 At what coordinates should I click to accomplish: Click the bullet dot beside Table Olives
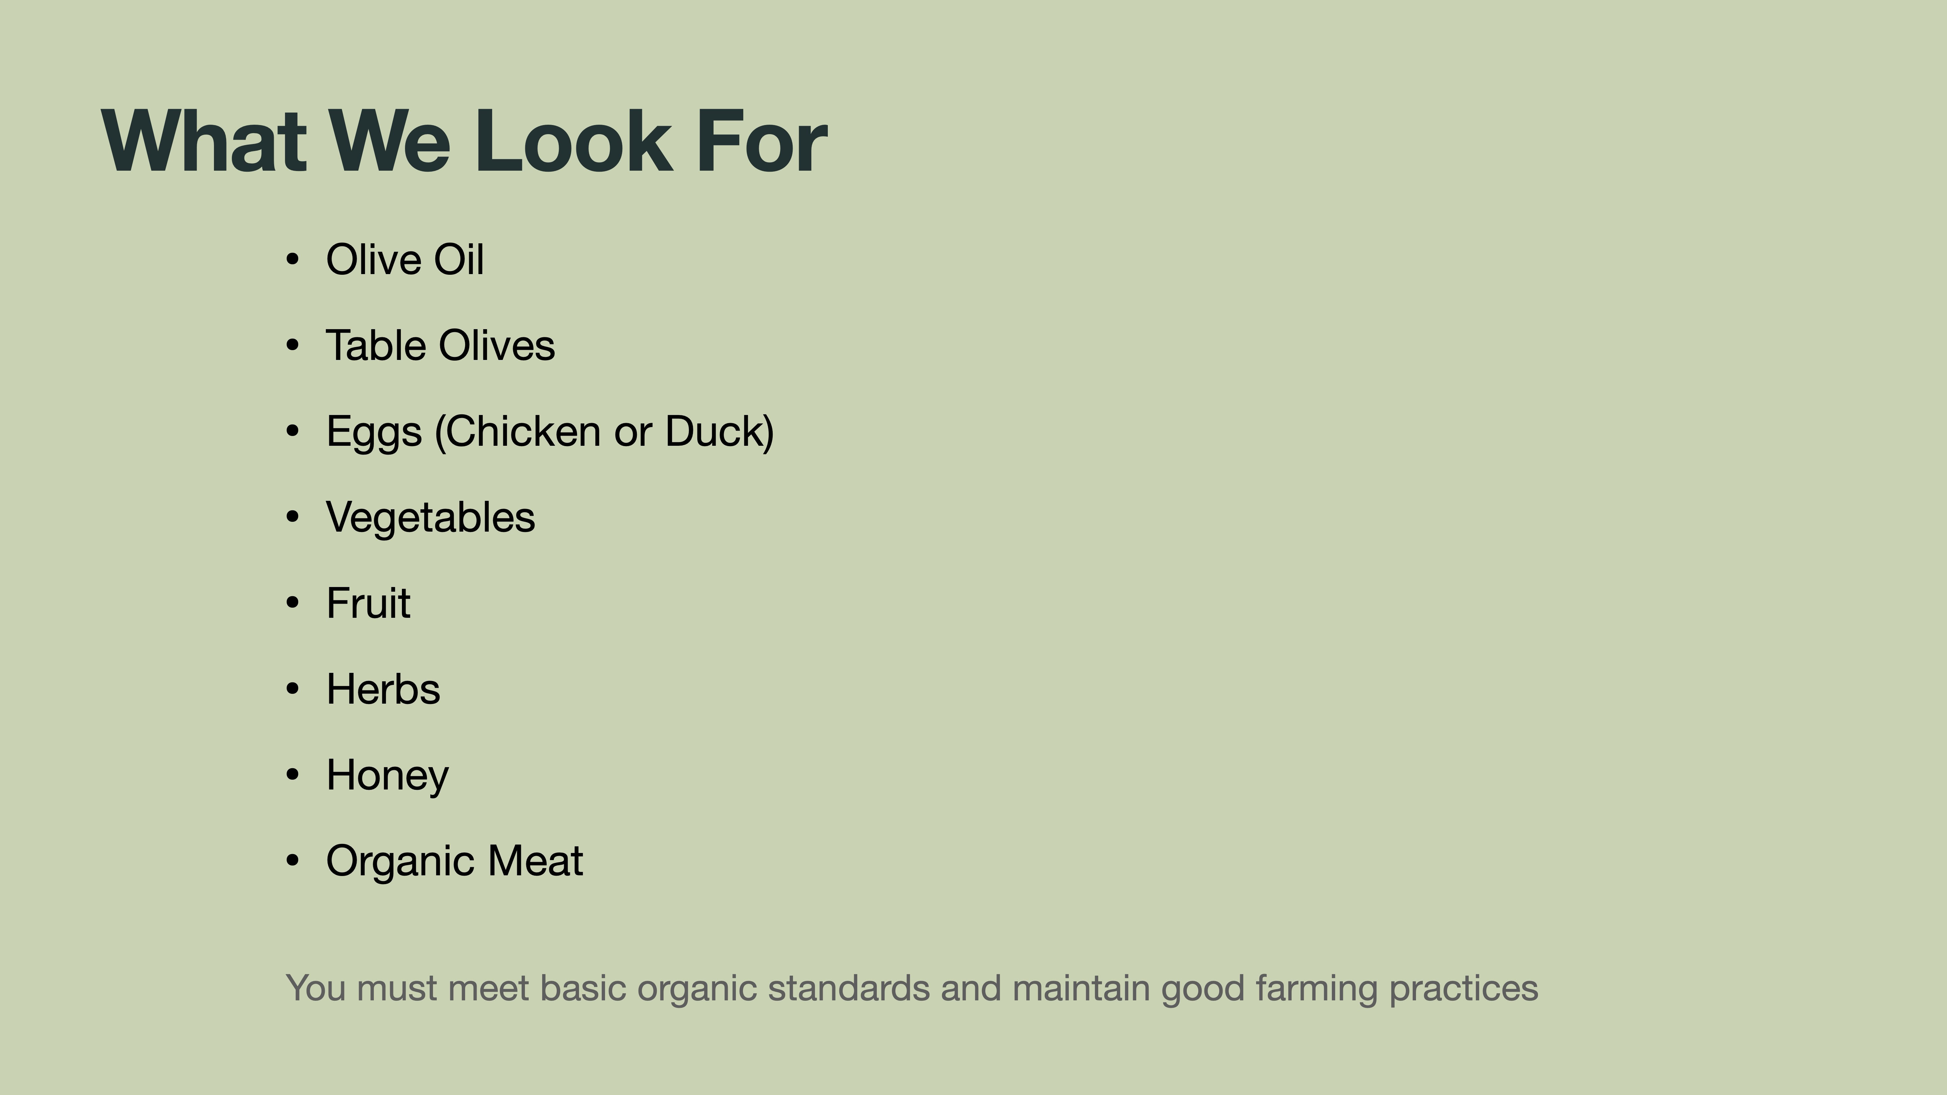(x=292, y=346)
